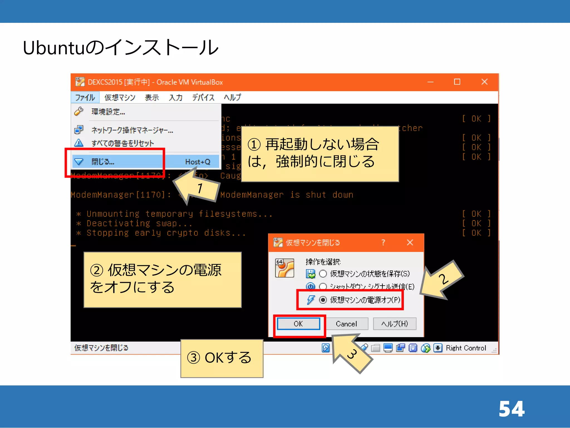
Task: Click the ヘルプ(H) button
Action: 395,324
